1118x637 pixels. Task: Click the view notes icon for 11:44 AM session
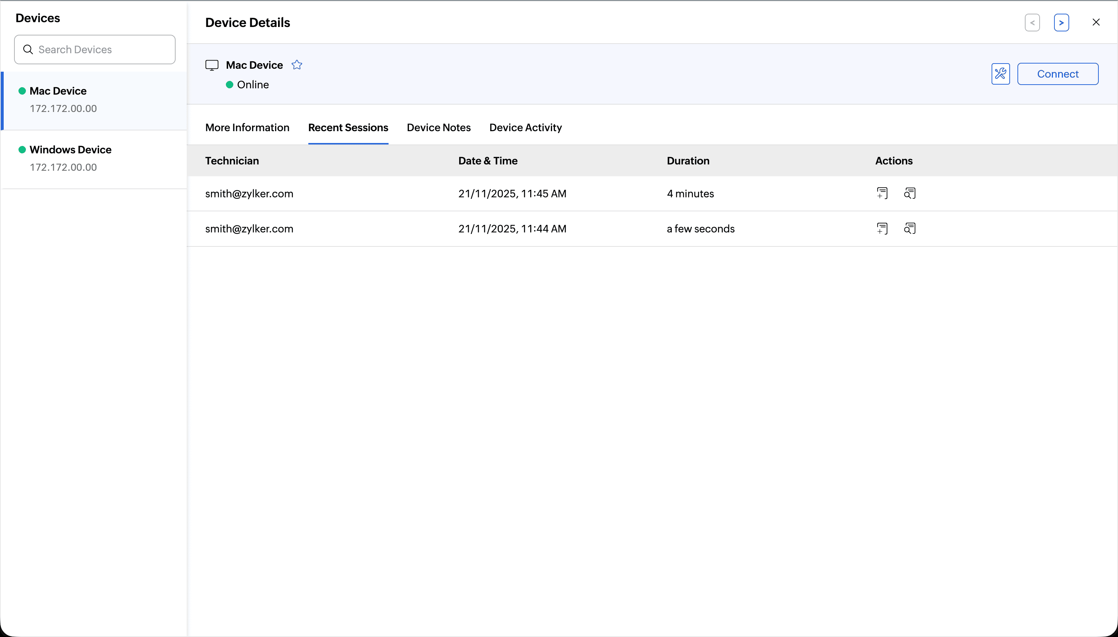tap(909, 228)
